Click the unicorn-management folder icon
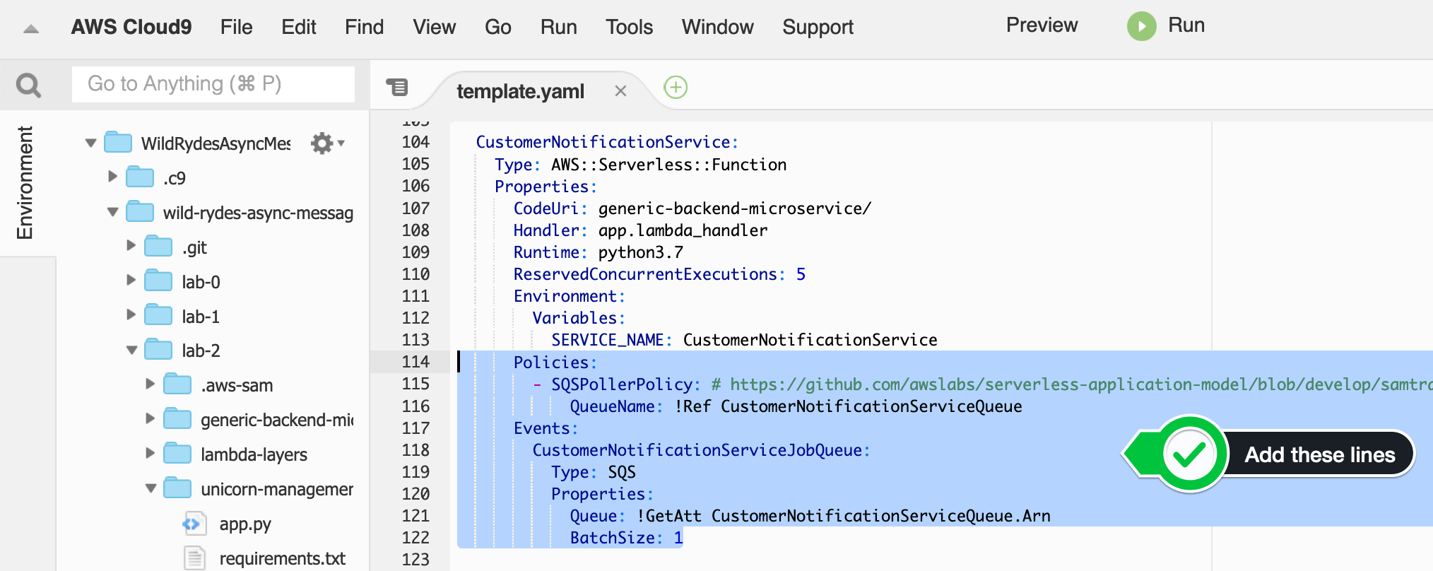Screen dimensions: 1433x571 (177, 488)
